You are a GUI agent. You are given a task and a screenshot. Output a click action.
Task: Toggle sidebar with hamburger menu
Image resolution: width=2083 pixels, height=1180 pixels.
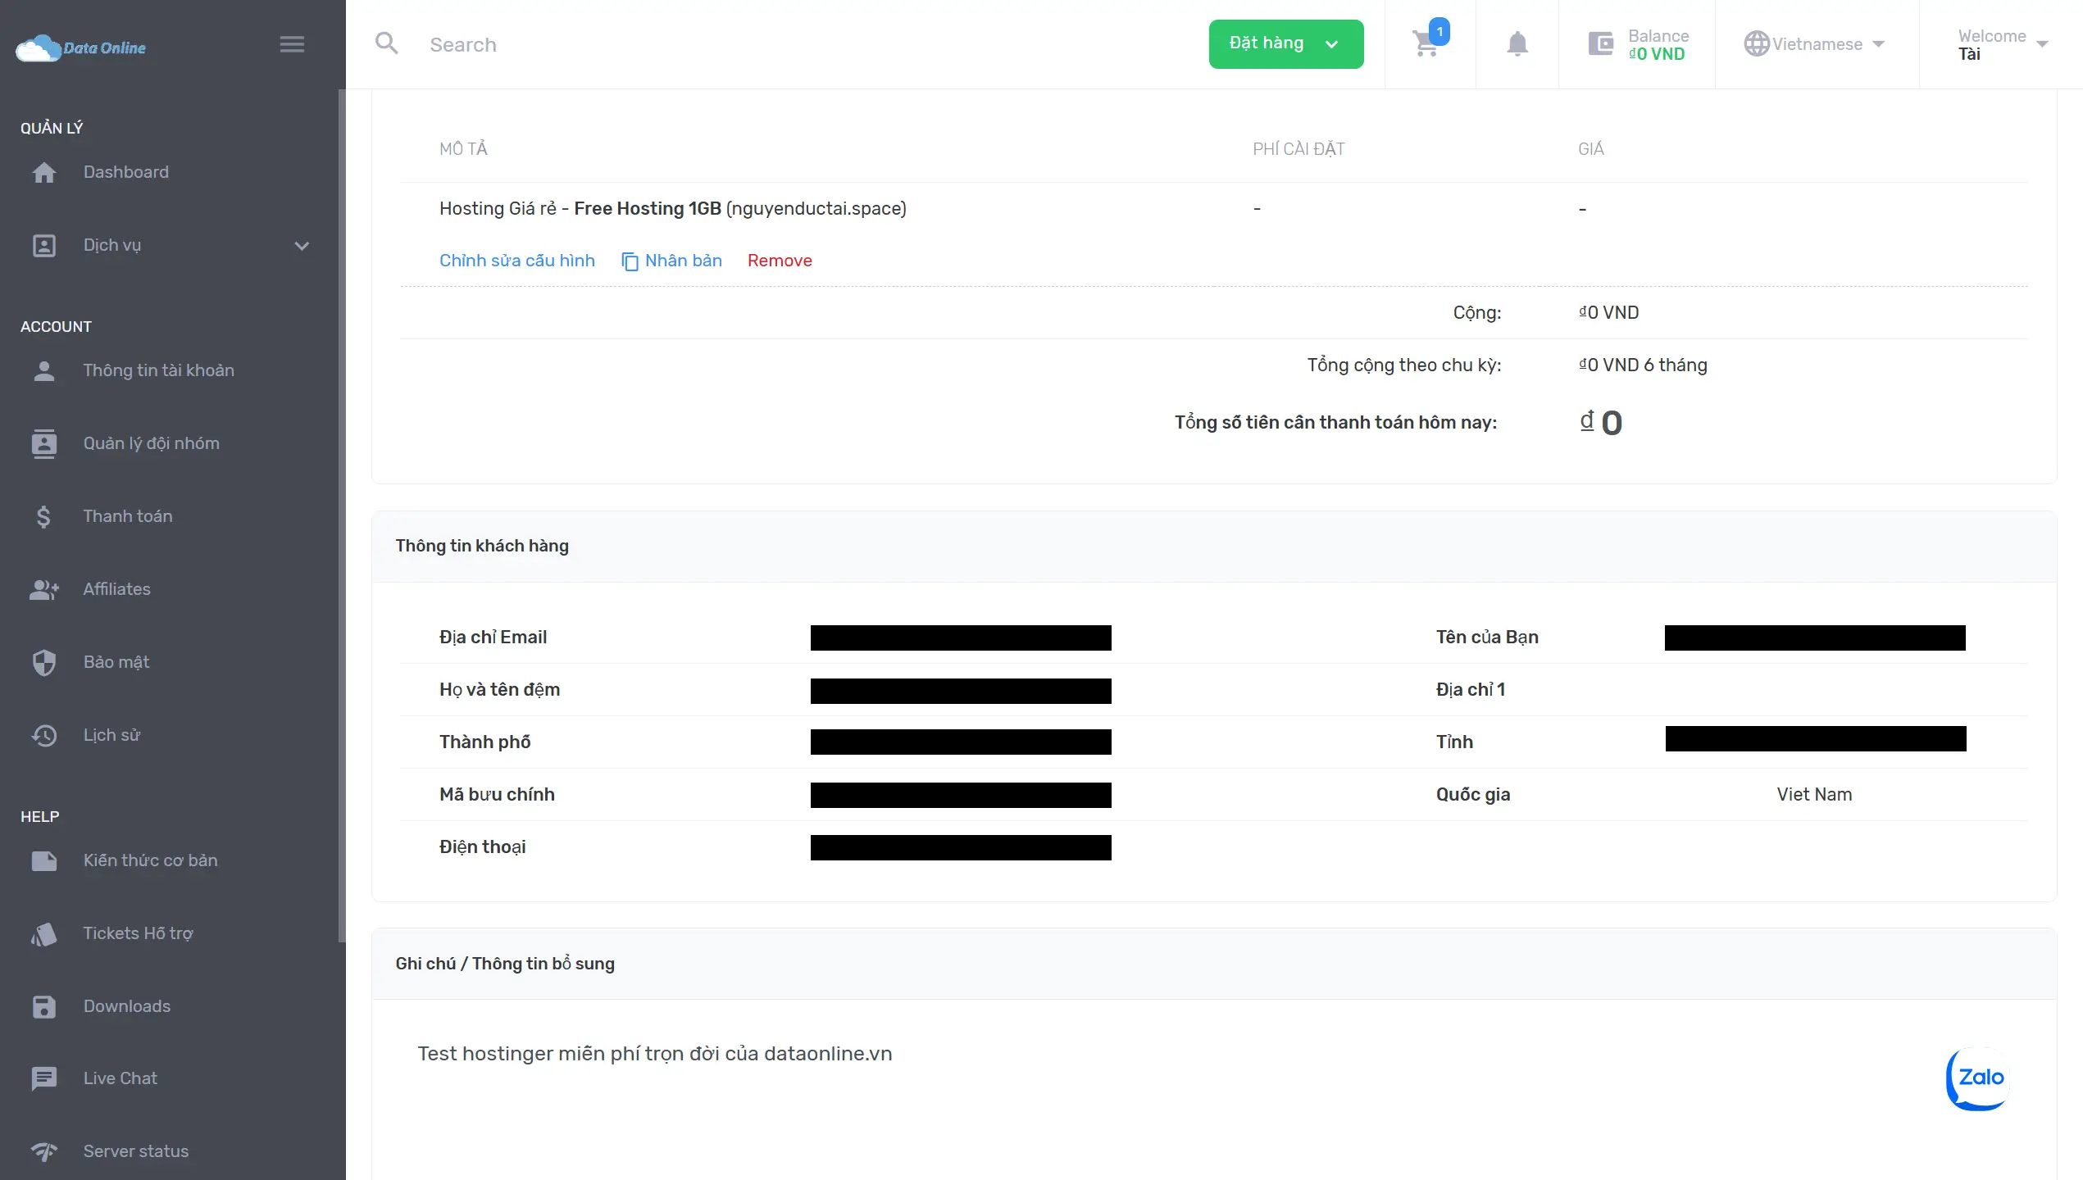click(x=292, y=44)
